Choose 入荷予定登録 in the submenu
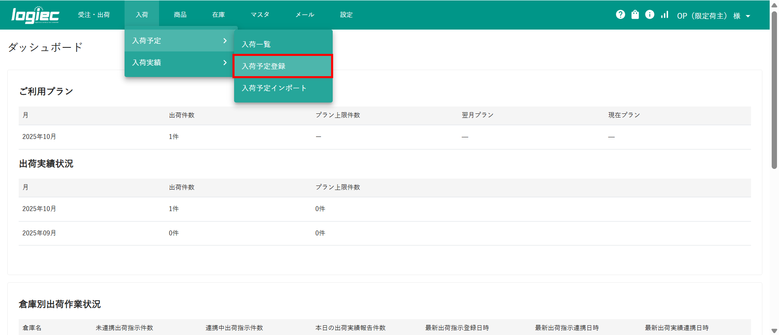This screenshot has width=779, height=335. click(x=264, y=66)
